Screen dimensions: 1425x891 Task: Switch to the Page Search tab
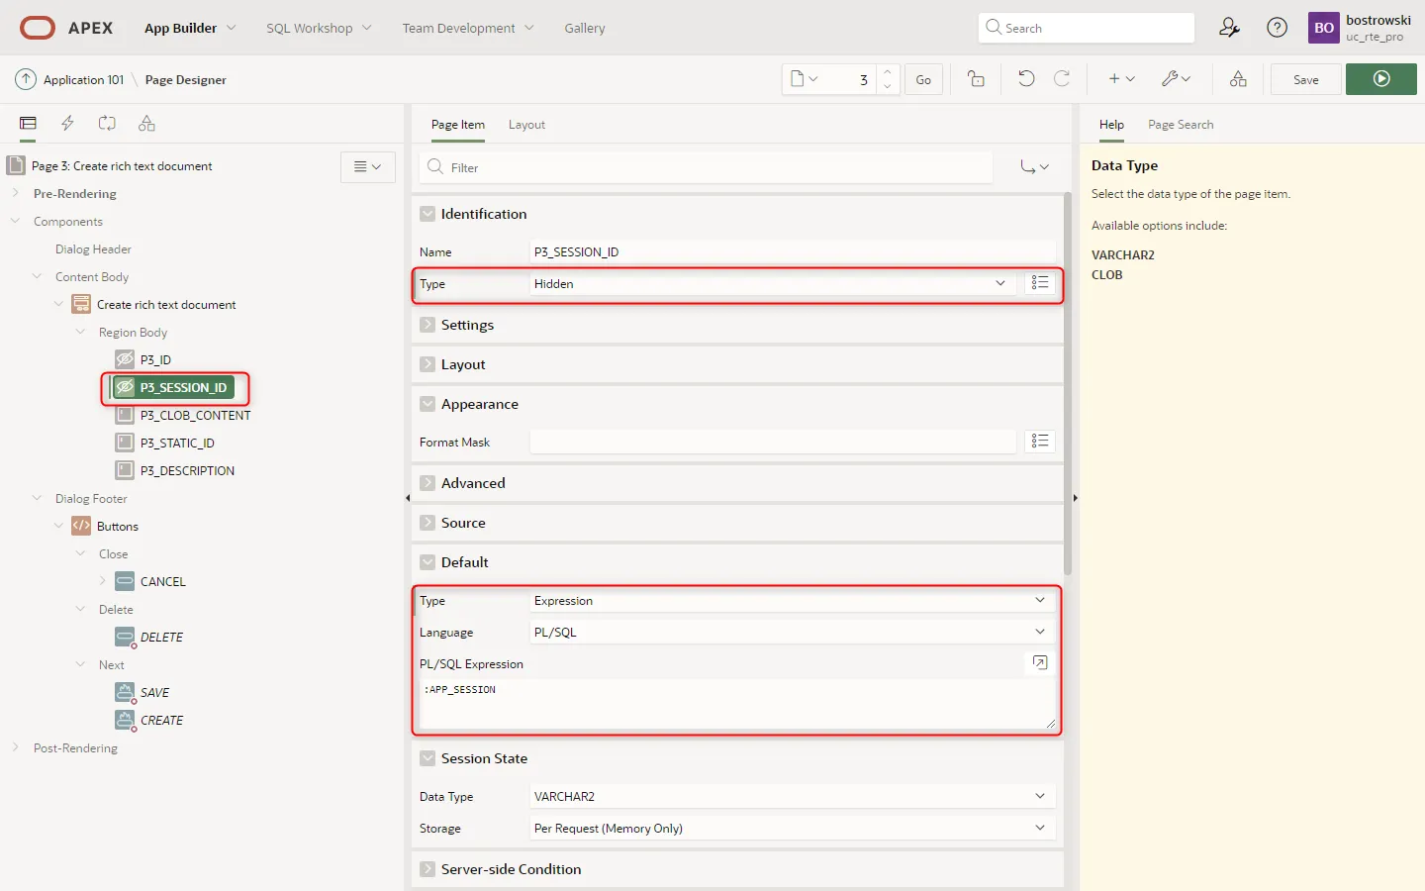pyautogui.click(x=1180, y=125)
